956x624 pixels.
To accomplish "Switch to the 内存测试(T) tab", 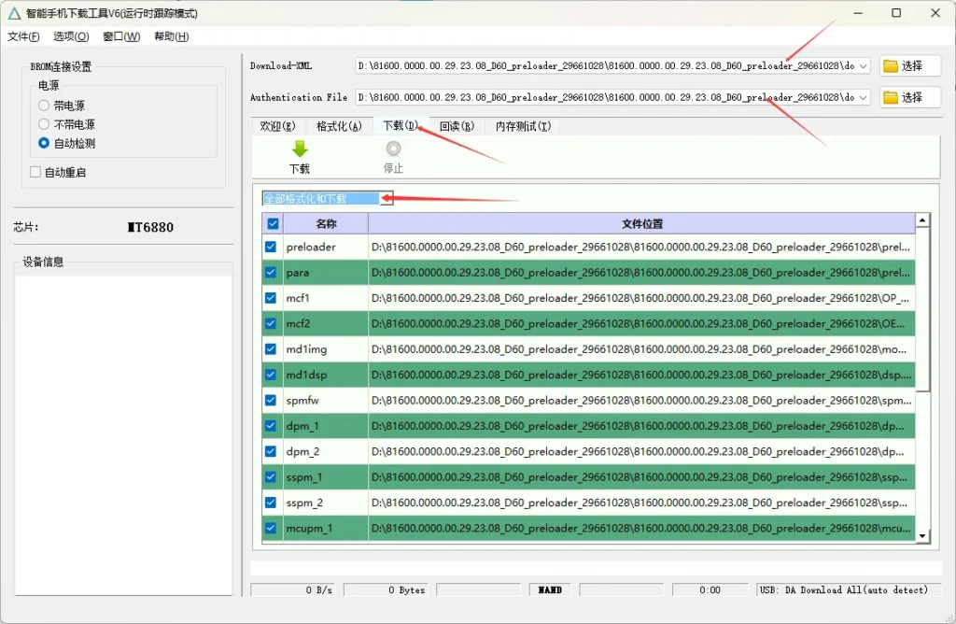I will [x=523, y=126].
